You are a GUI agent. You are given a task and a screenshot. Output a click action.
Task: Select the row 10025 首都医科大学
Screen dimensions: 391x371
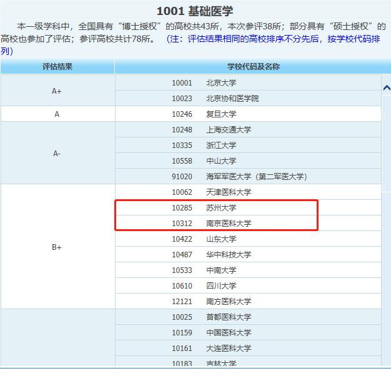point(248,317)
